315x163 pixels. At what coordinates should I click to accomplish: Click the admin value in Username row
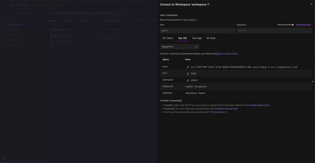[194, 80]
